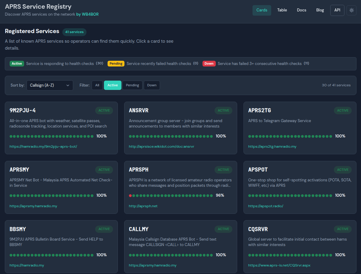Click the yellow Pending legend badge
The image size is (361, 274).
pos(116,64)
